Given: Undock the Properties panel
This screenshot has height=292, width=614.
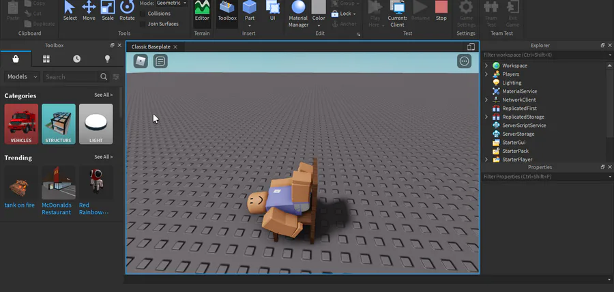Looking at the screenshot, I should pos(602,167).
